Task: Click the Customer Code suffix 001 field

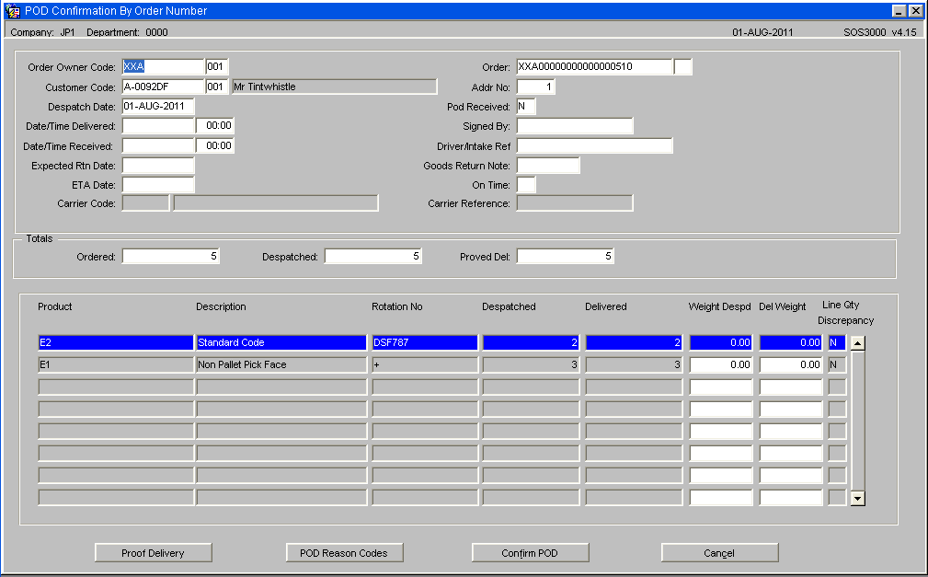Action: point(217,87)
